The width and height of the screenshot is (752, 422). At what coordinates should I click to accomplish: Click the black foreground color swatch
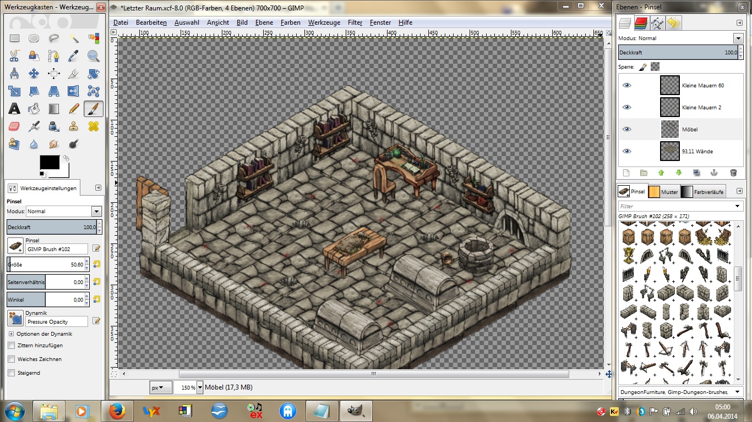tap(49, 162)
